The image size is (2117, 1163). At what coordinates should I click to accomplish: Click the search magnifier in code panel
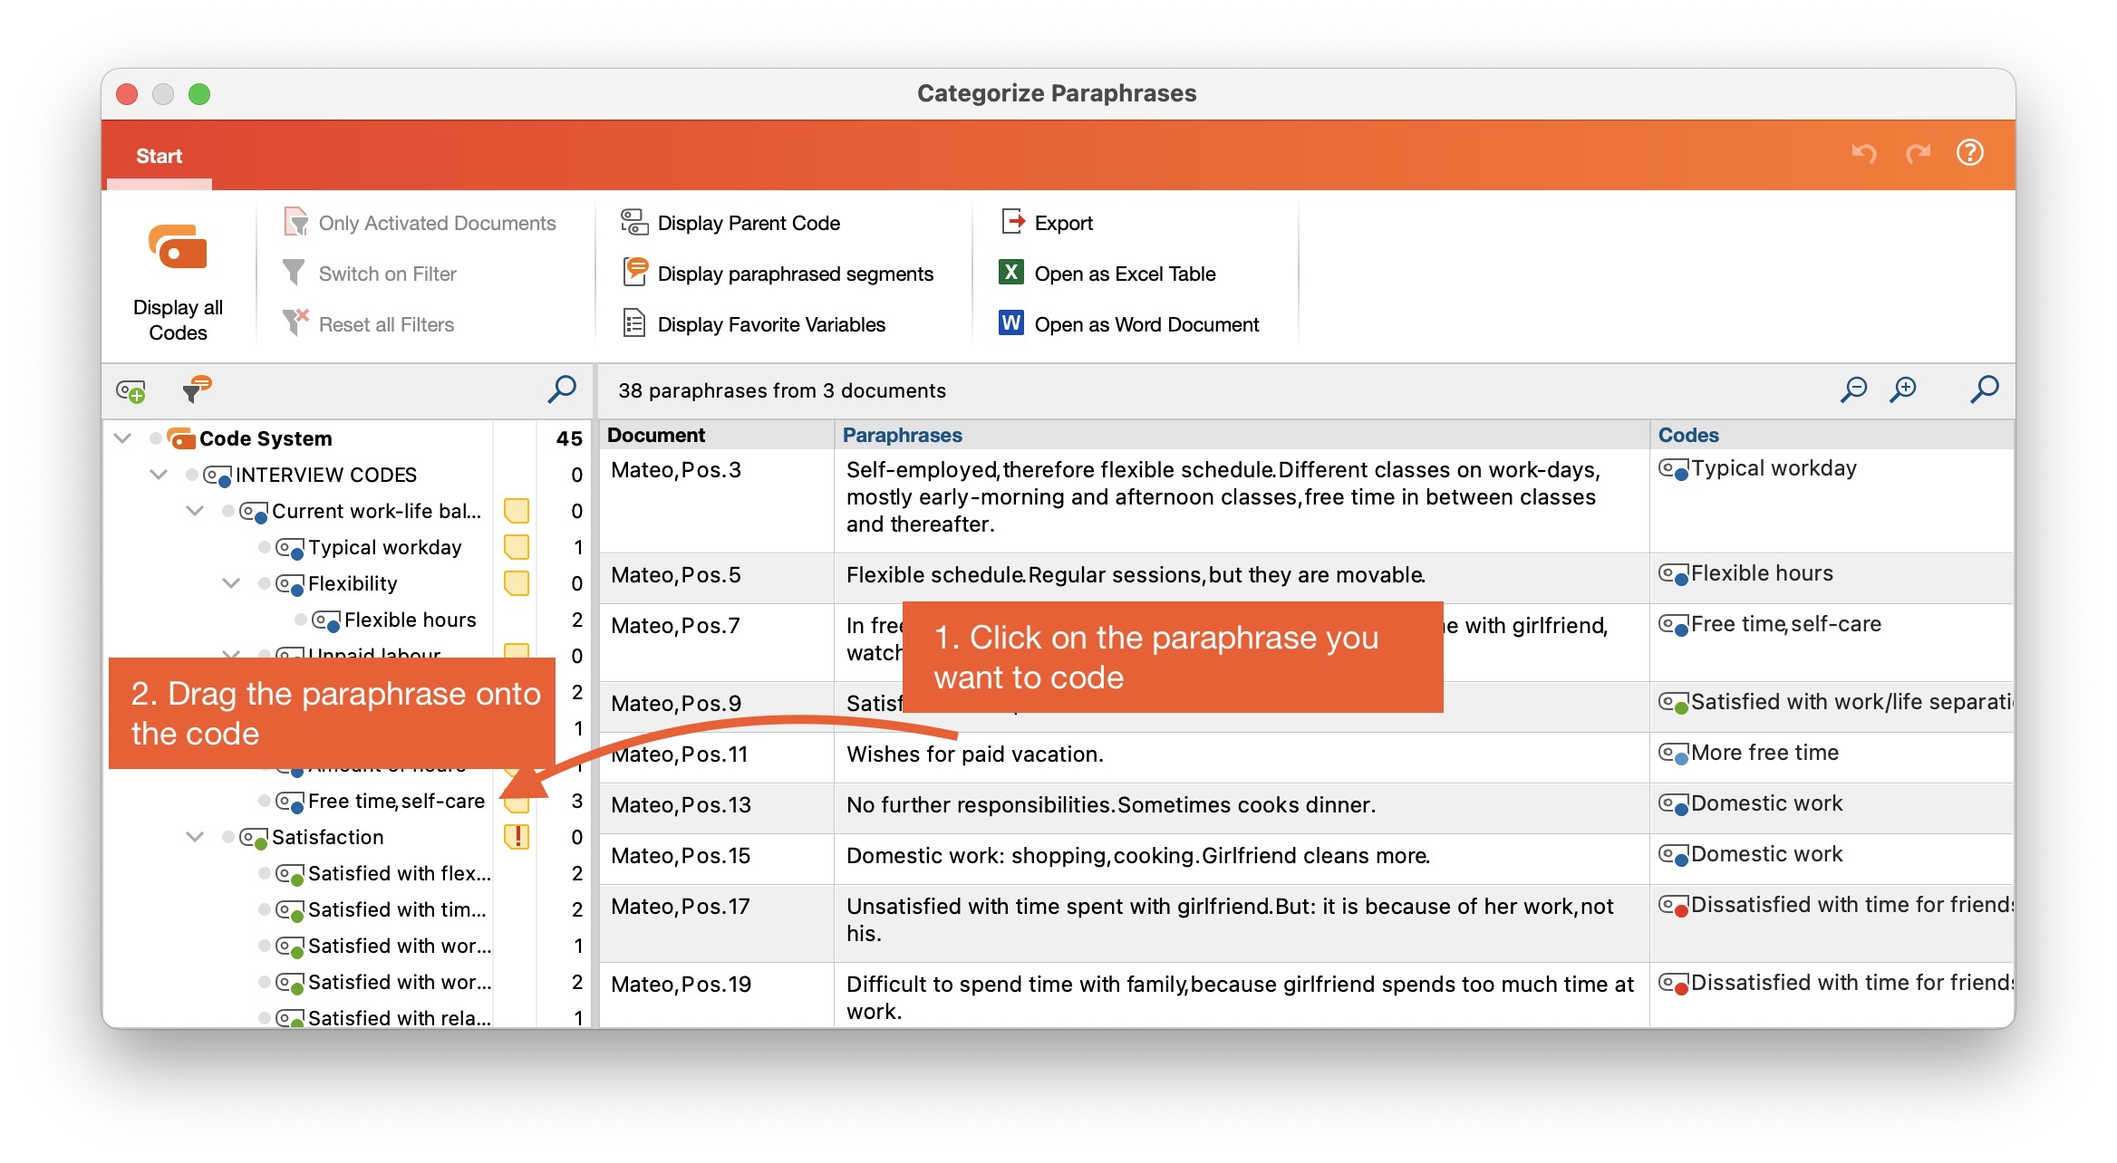[x=562, y=389]
